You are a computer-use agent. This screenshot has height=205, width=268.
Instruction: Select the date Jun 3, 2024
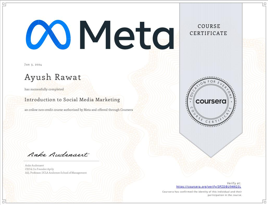coord(33,65)
